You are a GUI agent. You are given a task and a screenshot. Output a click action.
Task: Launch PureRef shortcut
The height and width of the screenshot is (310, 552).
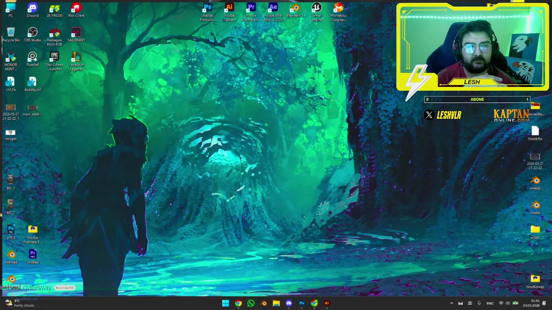coord(32,59)
